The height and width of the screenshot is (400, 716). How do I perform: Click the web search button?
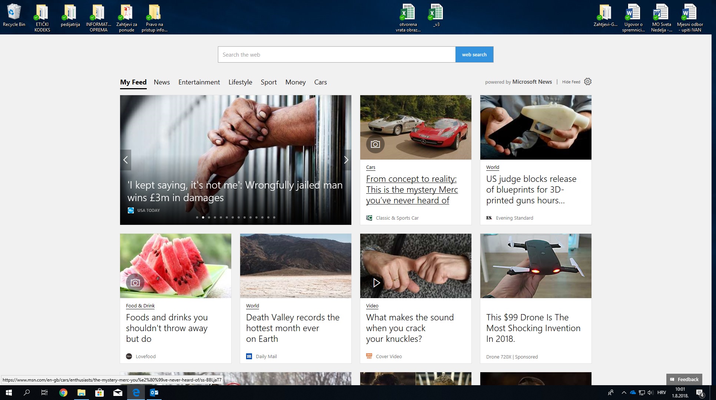tap(474, 54)
